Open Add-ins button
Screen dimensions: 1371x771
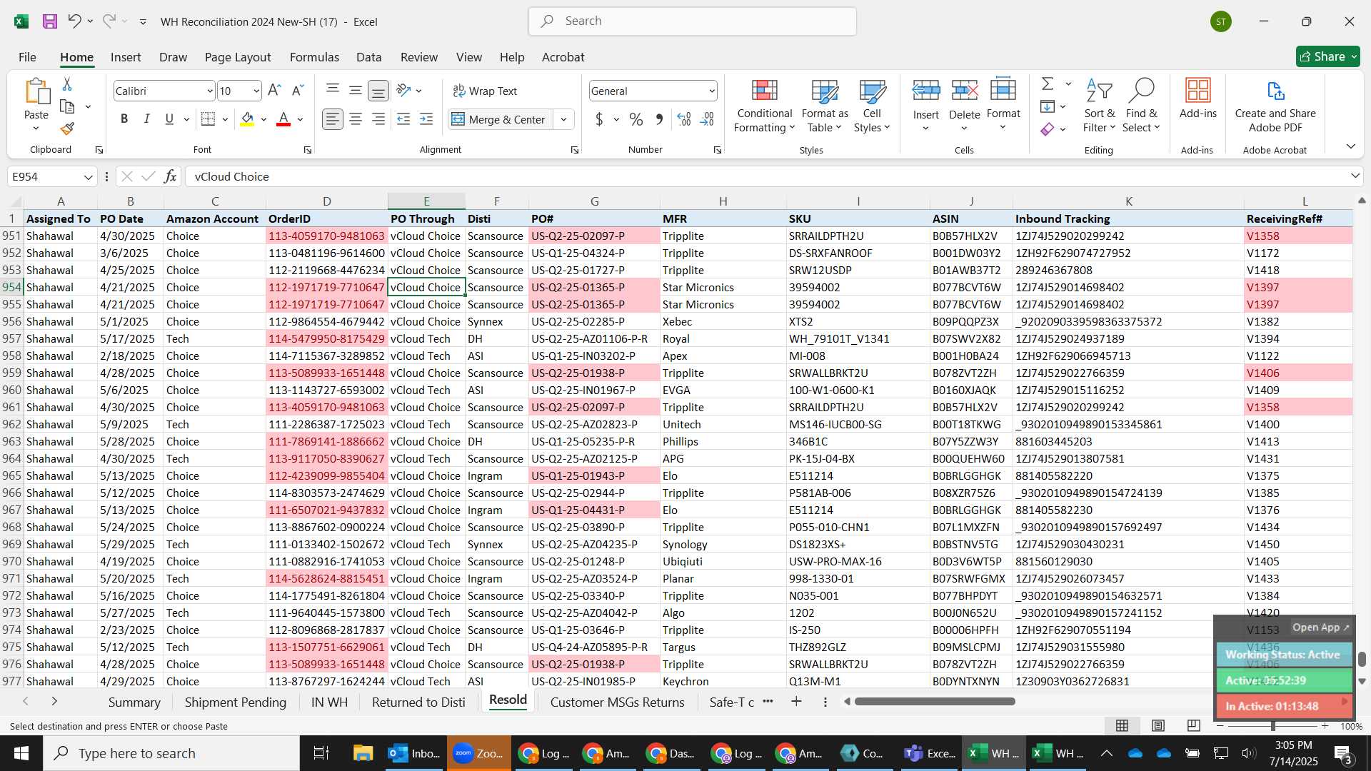click(1197, 99)
